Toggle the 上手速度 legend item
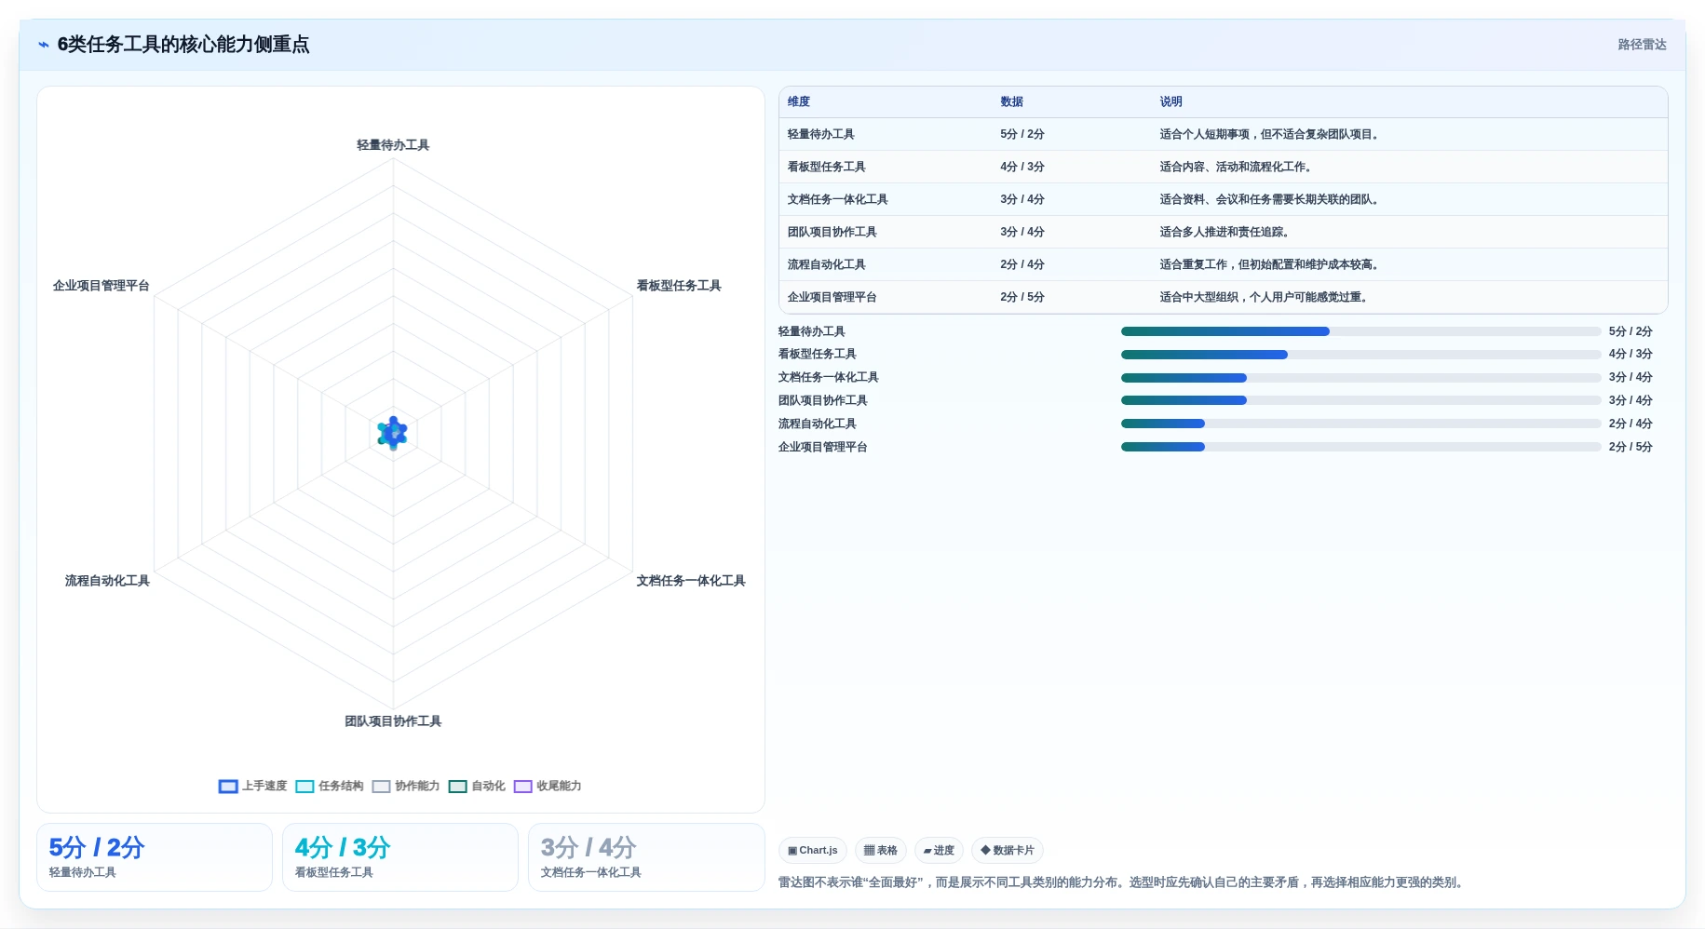 [x=253, y=786]
